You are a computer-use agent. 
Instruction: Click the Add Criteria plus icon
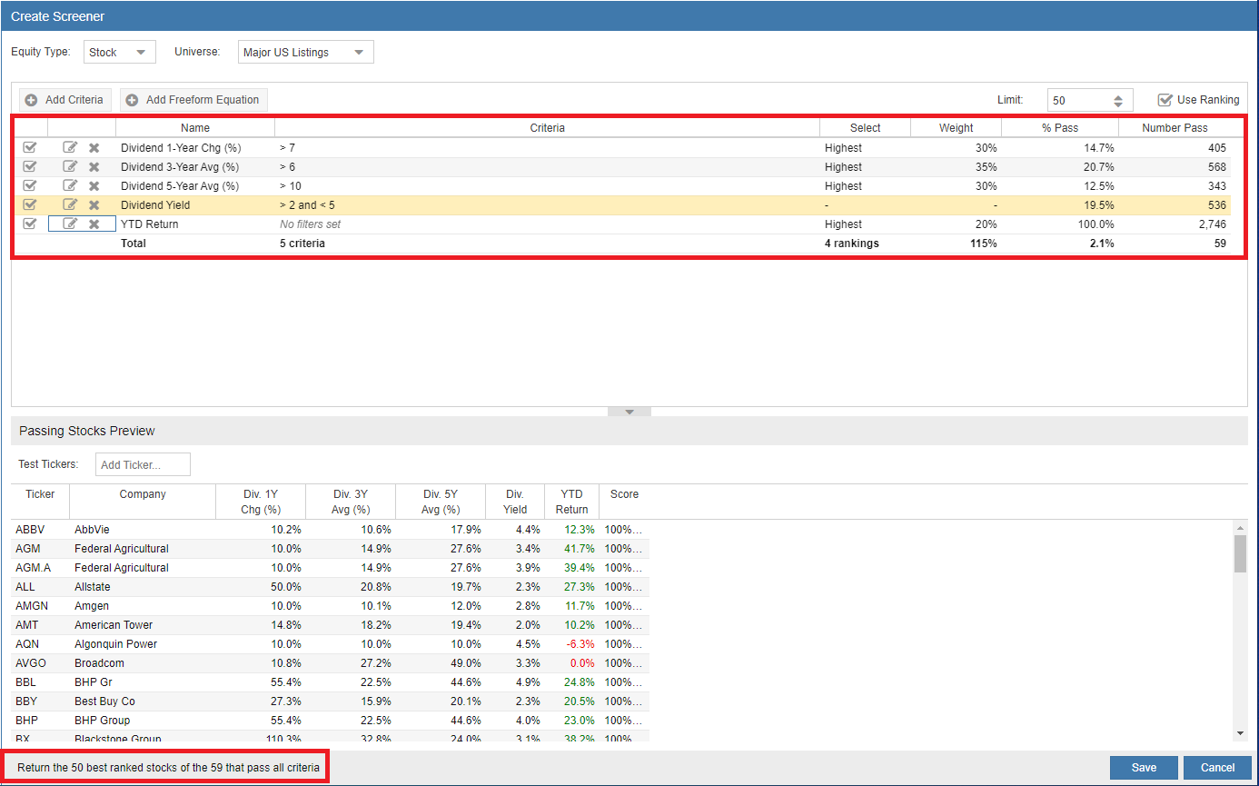pos(32,100)
